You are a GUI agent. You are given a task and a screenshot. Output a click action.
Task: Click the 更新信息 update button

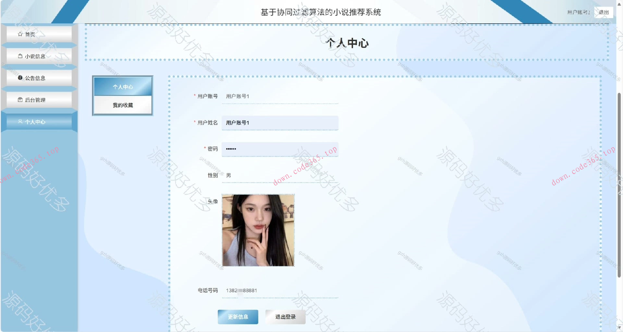pyautogui.click(x=238, y=317)
